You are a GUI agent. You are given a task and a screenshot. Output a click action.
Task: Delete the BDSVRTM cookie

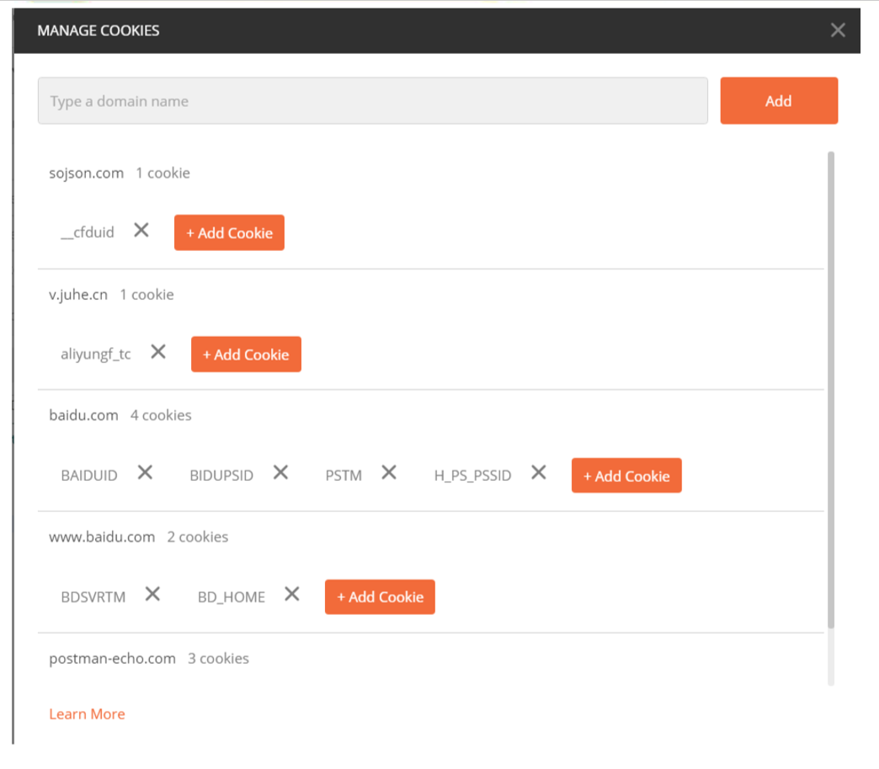click(x=152, y=595)
